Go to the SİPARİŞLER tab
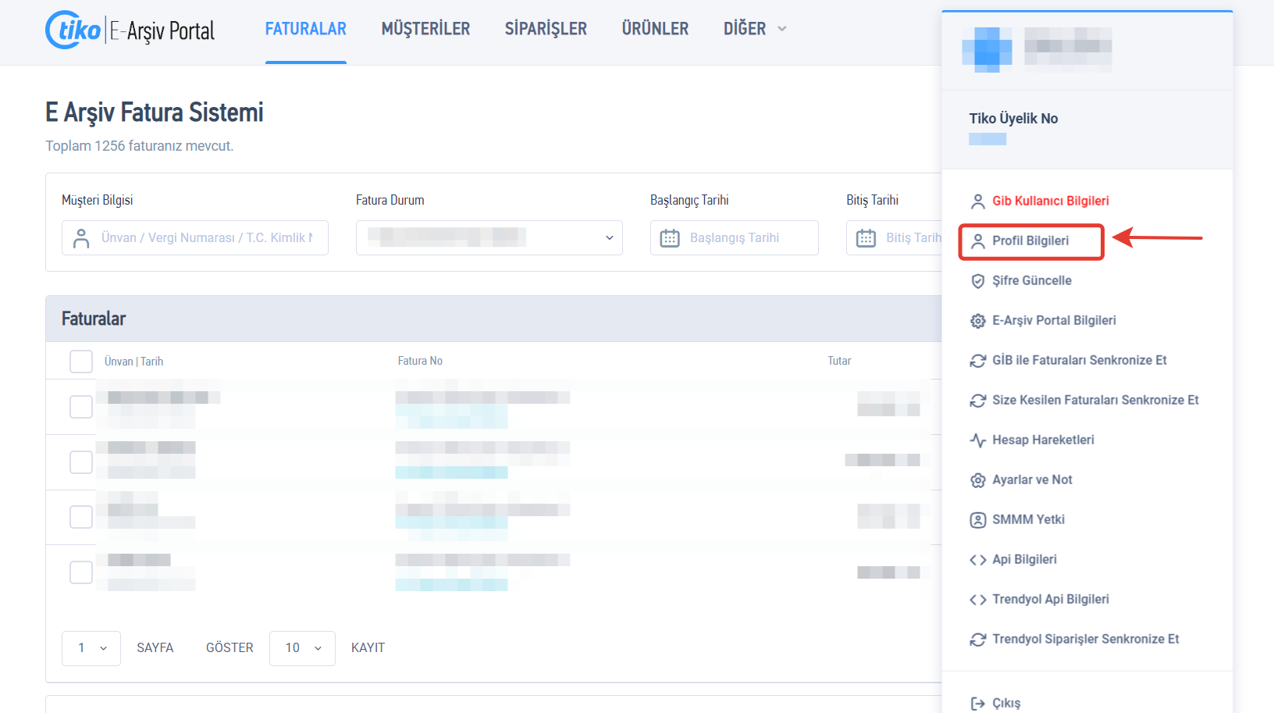Image resolution: width=1274 pixels, height=713 pixels. point(546,29)
